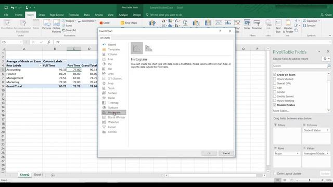Uncheck the Student Status field

point(275,105)
